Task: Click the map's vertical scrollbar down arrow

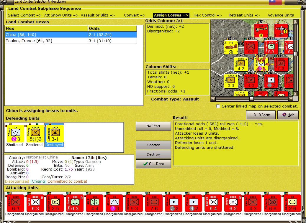Action: [x=296, y=94]
